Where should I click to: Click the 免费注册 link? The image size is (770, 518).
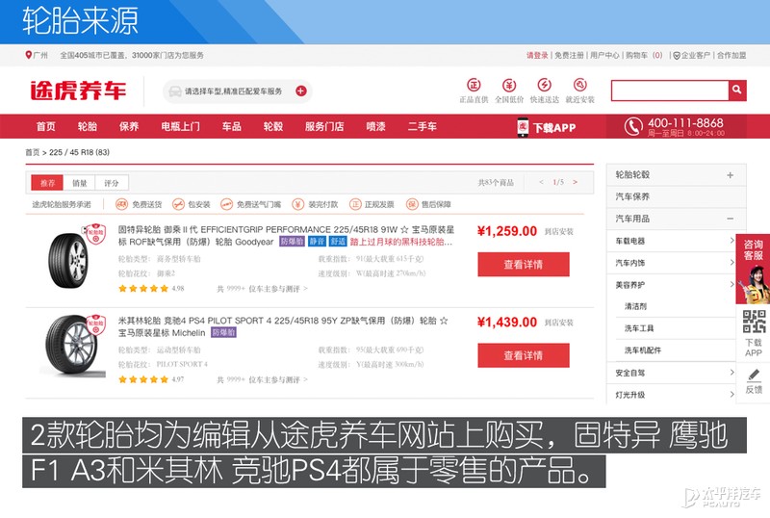tap(569, 56)
